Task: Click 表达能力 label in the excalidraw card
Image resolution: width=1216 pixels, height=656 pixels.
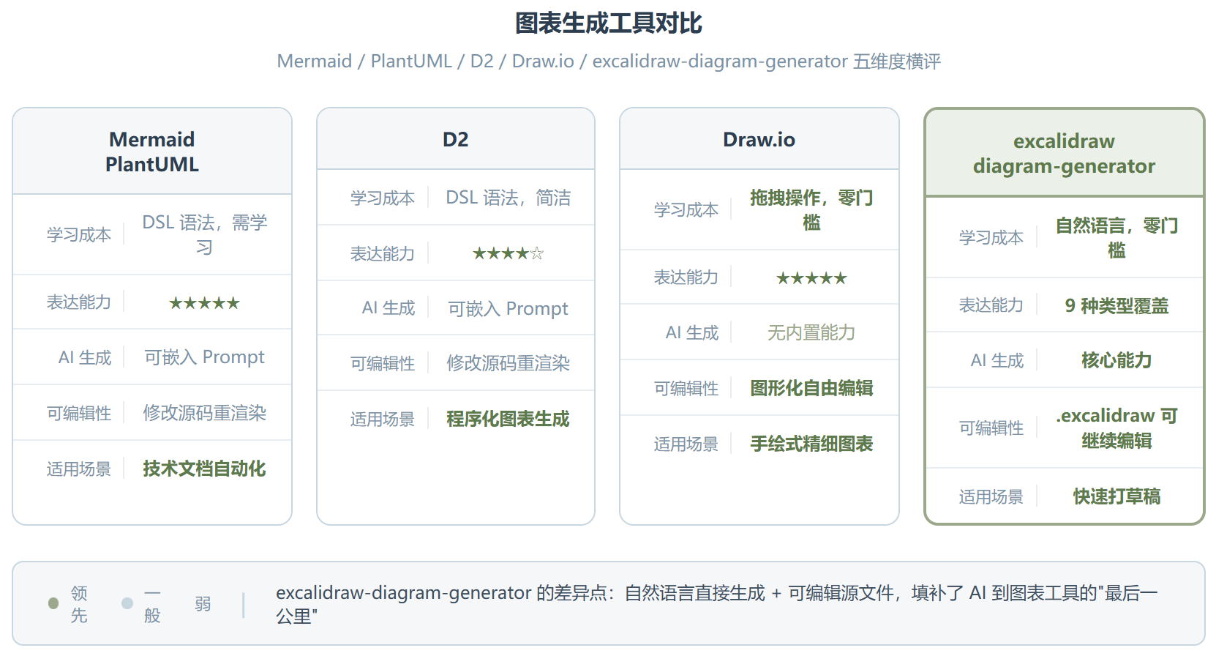Action: coord(991,305)
